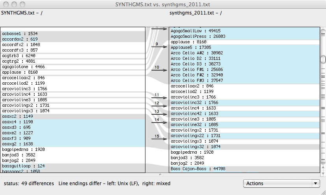The height and width of the screenshot is (195, 326).
Task: Select line 'asaxf3 : 909'
Action: tap(73, 138)
